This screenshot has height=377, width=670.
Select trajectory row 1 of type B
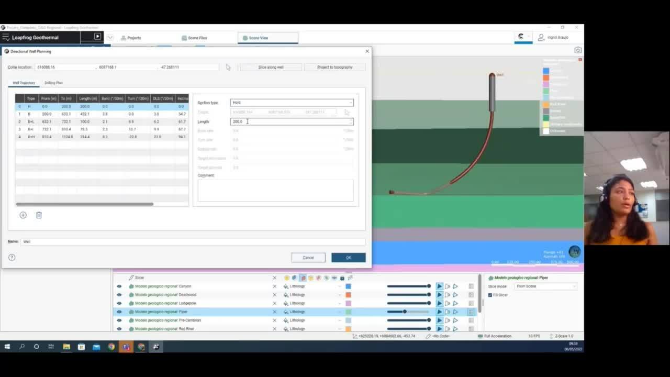tap(102, 114)
